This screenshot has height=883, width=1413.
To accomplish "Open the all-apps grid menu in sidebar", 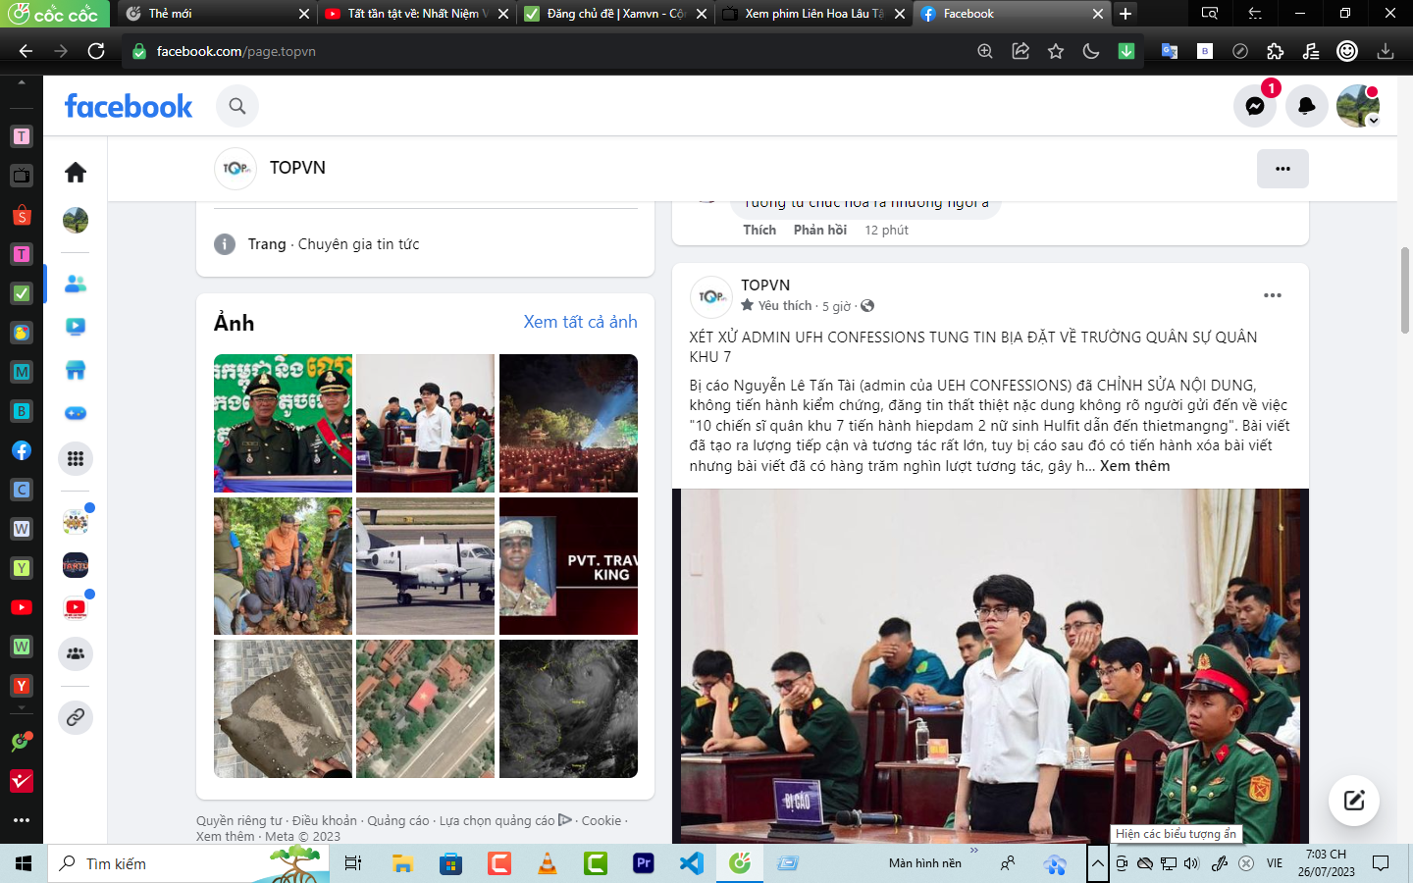I will 76,458.
